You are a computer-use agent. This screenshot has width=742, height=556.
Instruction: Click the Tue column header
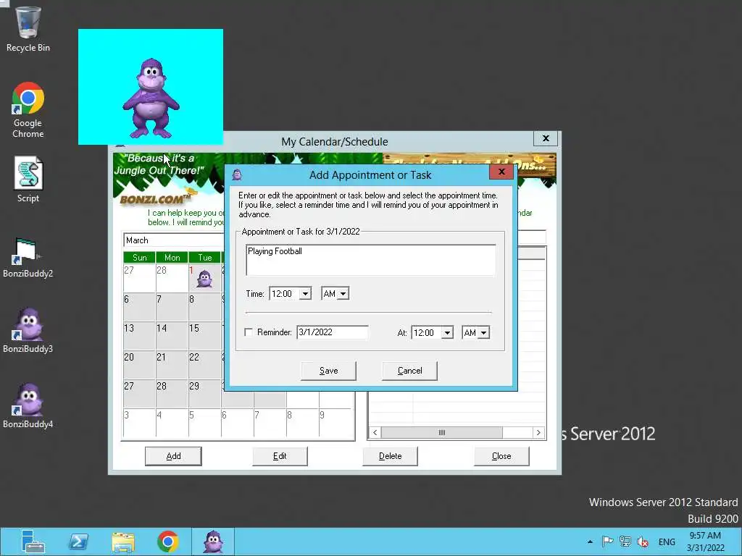point(204,258)
